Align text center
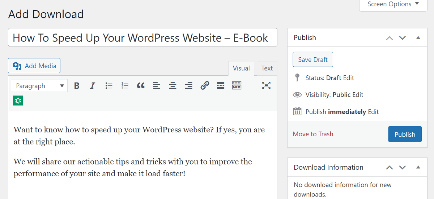Screen dimensions: 434x199 pos(173,86)
